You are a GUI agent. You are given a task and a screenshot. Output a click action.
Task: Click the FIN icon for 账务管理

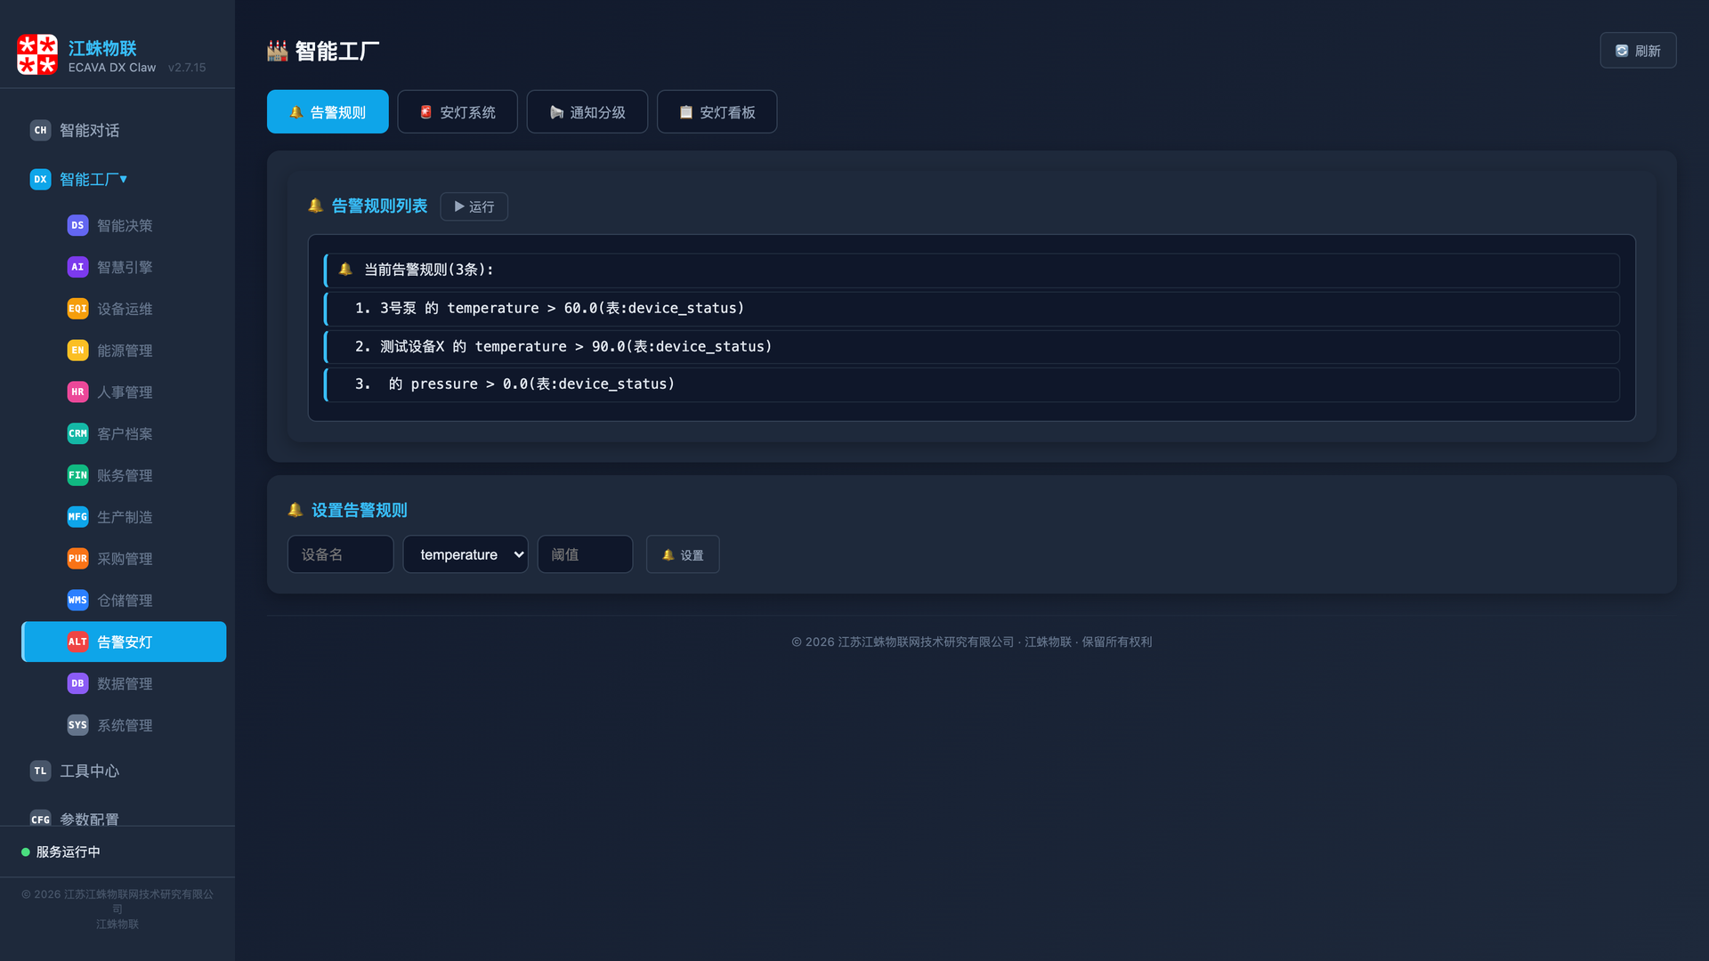coord(77,475)
